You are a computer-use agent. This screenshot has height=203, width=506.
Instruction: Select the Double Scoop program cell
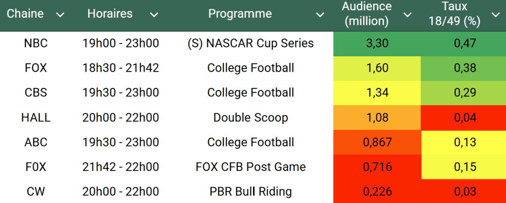[251, 118]
